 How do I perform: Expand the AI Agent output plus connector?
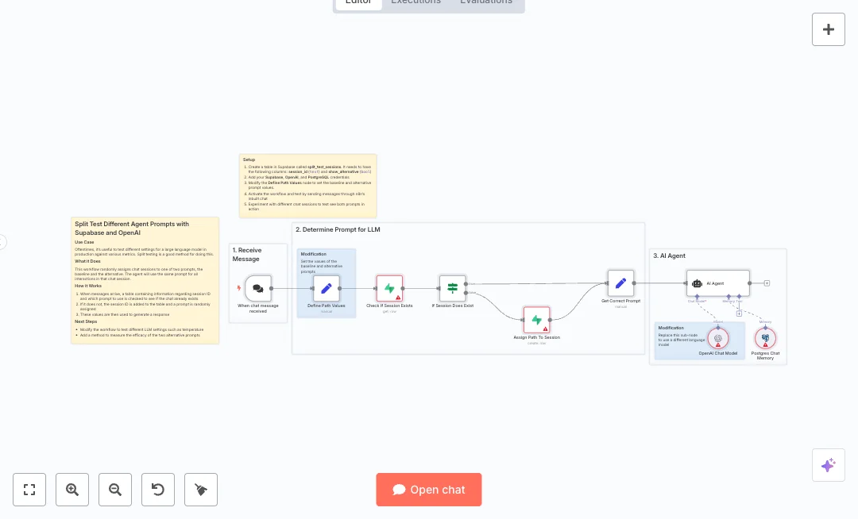(767, 283)
